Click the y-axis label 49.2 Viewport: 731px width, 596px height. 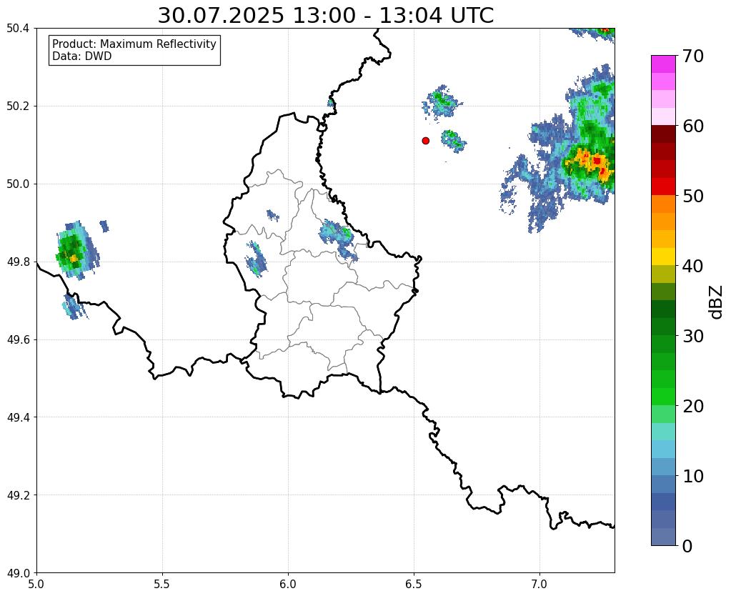pos(18,495)
